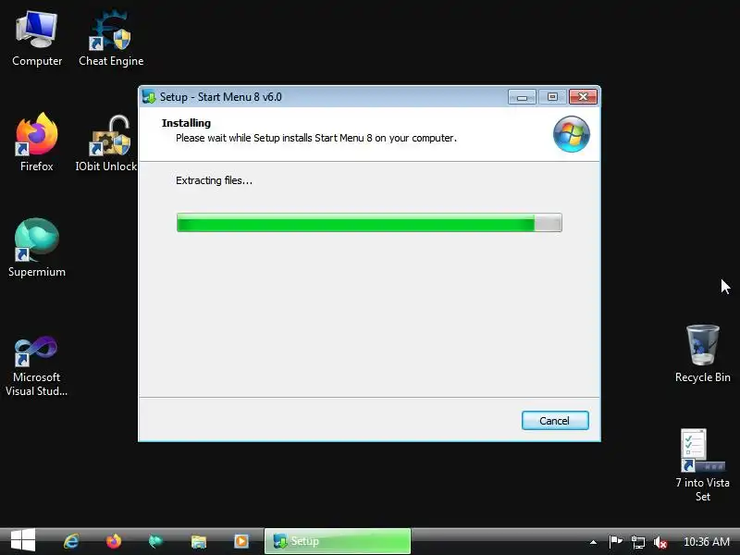The width and height of the screenshot is (740, 555).
Task: Open the network tray icon
Action: (638, 542)
